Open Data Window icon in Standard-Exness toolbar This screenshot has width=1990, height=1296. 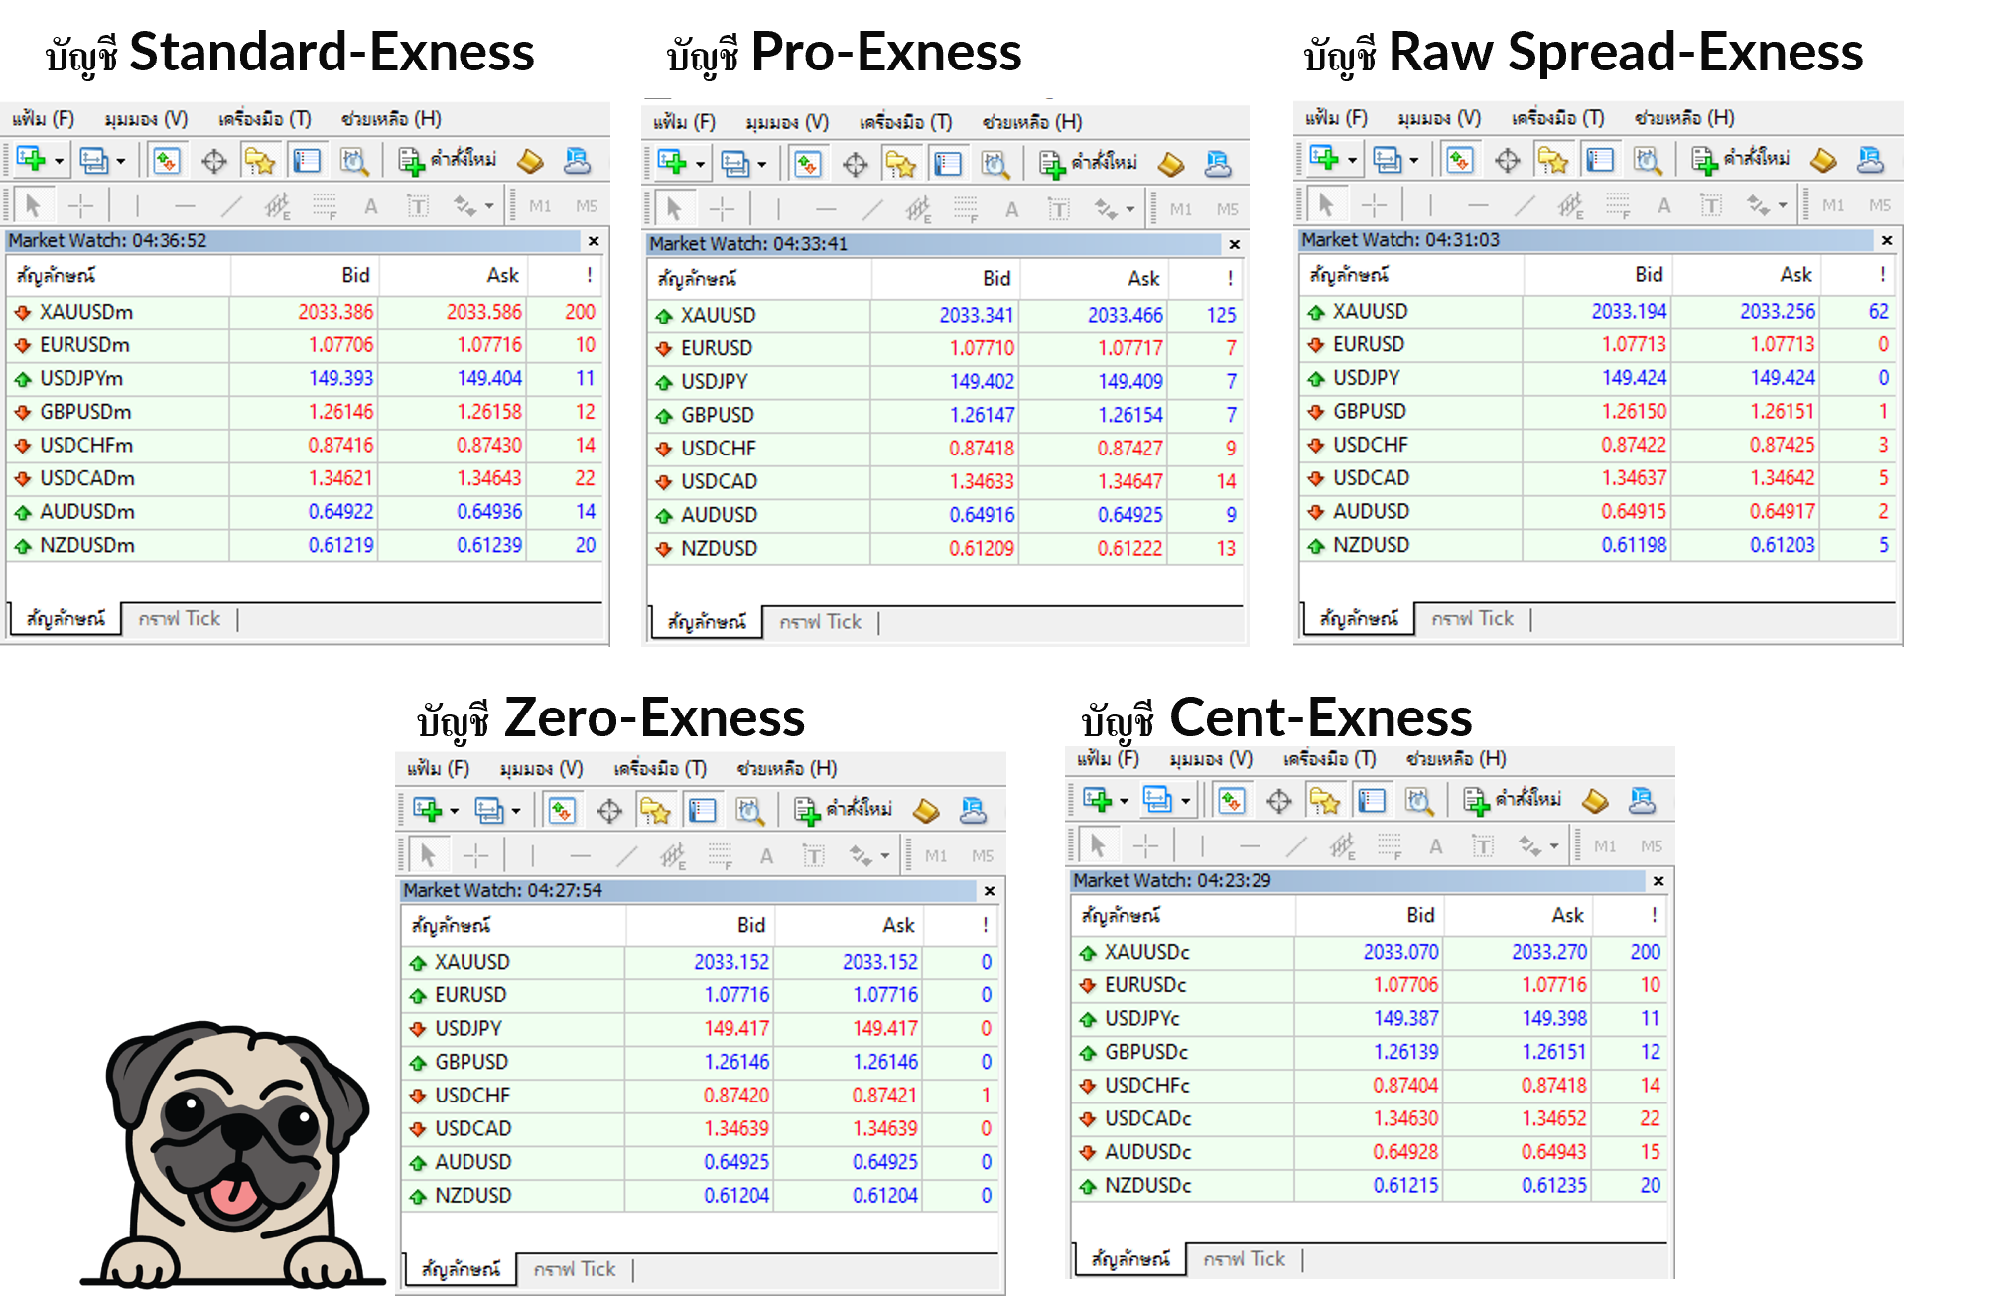(213, 161)
